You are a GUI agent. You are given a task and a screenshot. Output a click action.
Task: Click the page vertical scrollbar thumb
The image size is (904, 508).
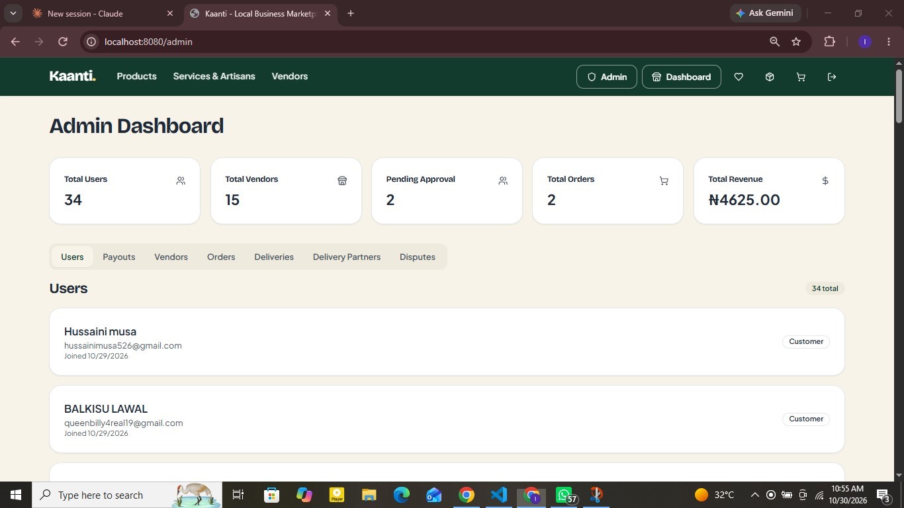coord(899,95)
